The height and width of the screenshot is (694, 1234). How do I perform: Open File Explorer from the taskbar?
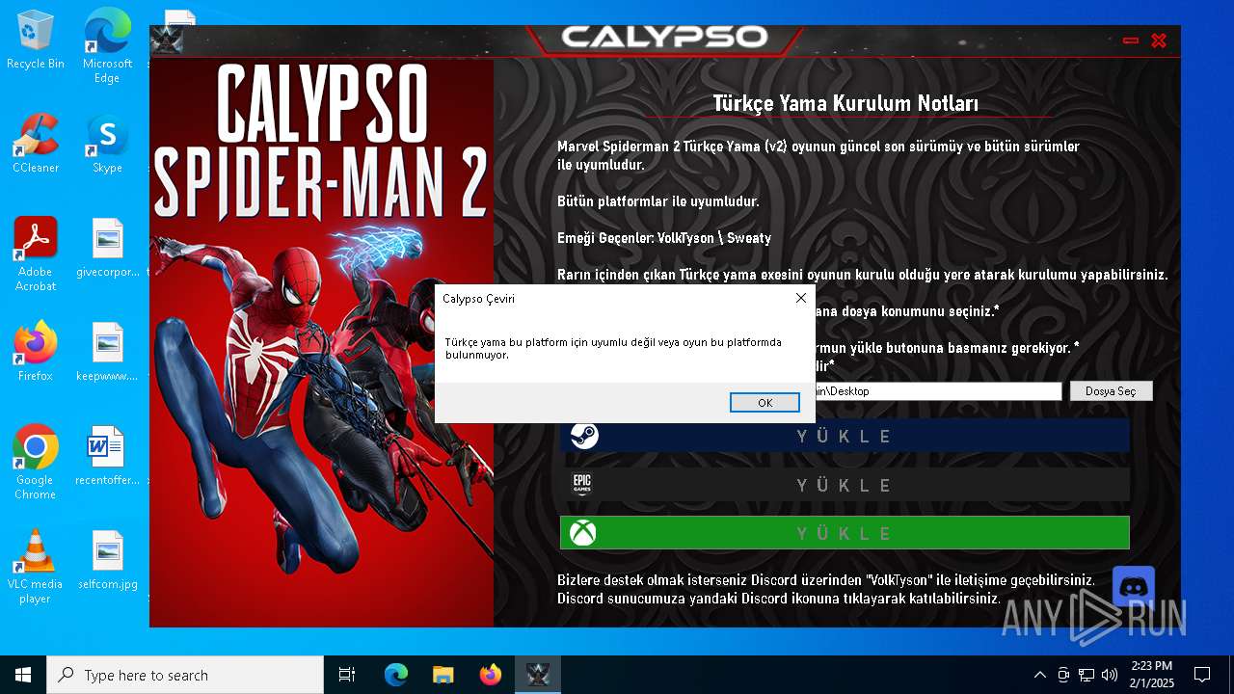click(443, 675)
